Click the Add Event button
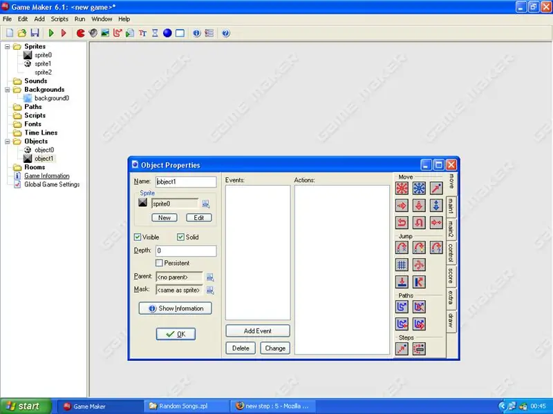Screen dimensions: 553x414 point(258,331)
